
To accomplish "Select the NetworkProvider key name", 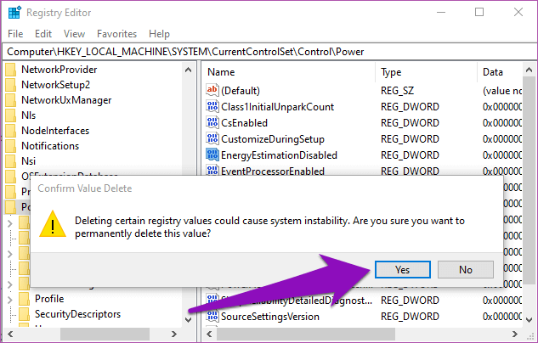I will (x=59, y=70).
